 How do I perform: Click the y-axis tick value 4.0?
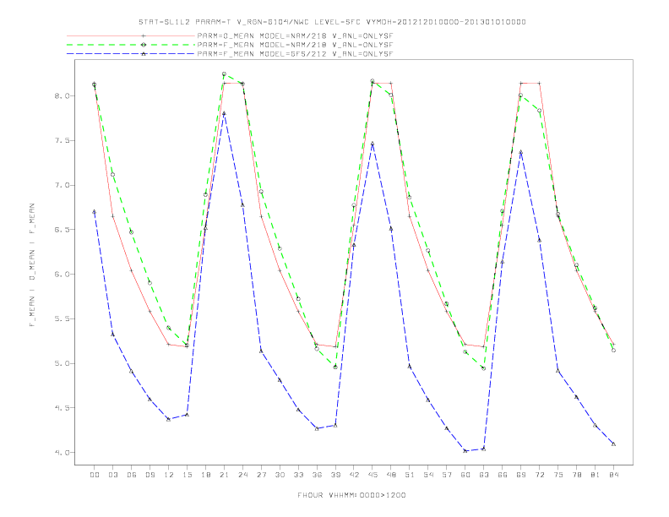coord(62,453)
